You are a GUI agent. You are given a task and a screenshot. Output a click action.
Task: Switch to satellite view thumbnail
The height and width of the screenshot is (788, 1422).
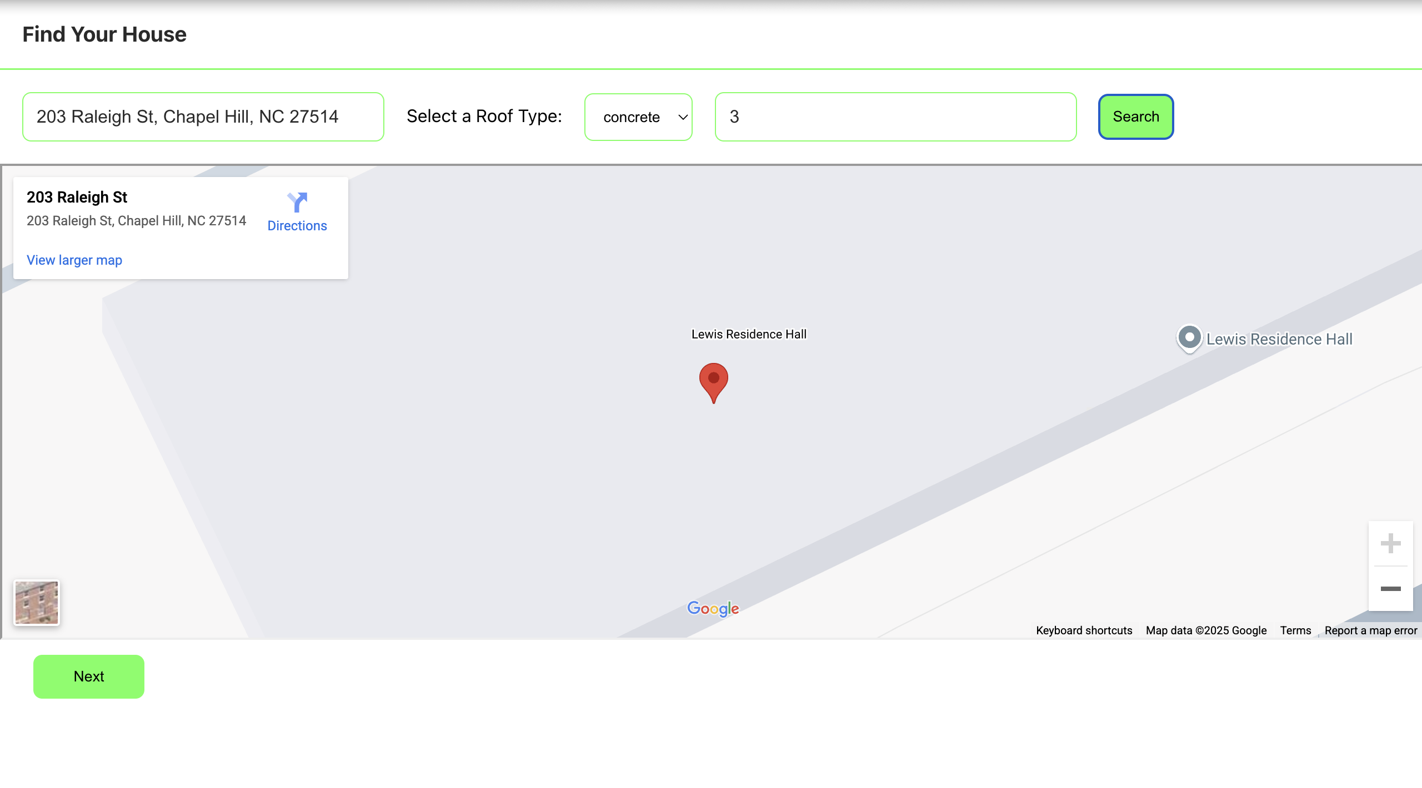(x=37, y=603)
